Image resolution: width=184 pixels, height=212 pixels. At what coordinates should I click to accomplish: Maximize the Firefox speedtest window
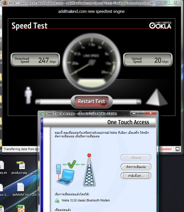pyautogui.click(x=166, y=3)
